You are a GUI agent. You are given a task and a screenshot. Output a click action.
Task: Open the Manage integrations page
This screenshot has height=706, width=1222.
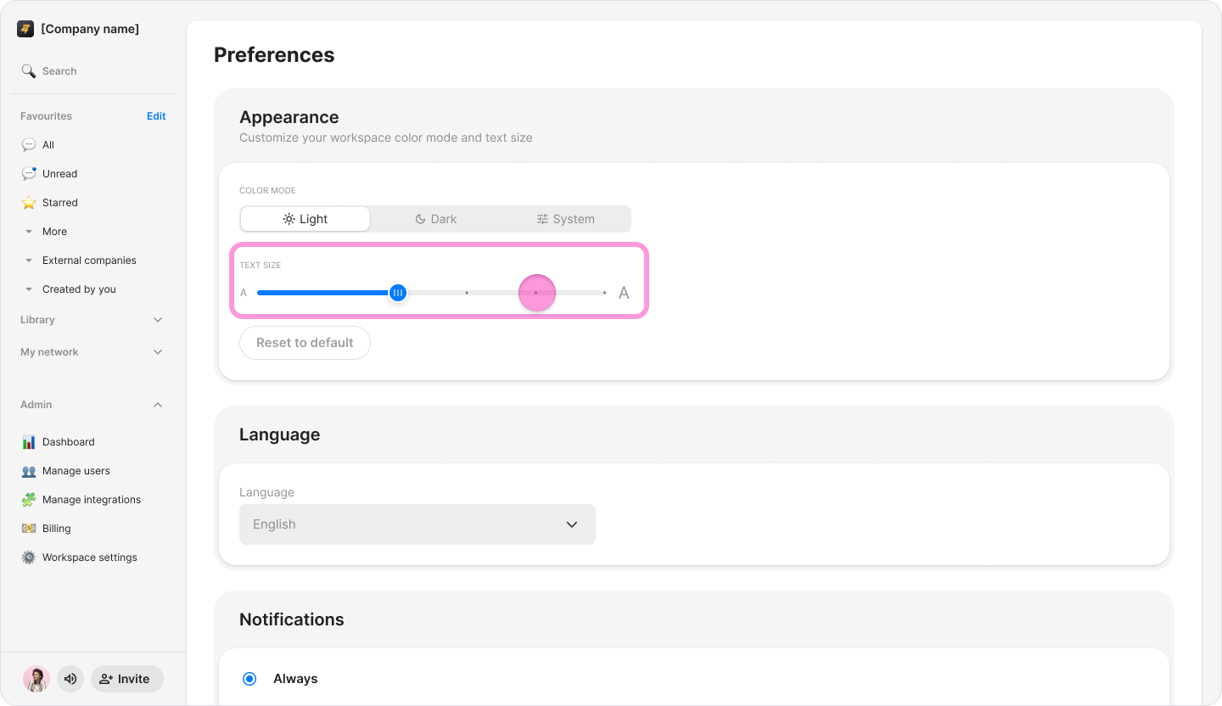pyautogui.click(x=93, y=500)
